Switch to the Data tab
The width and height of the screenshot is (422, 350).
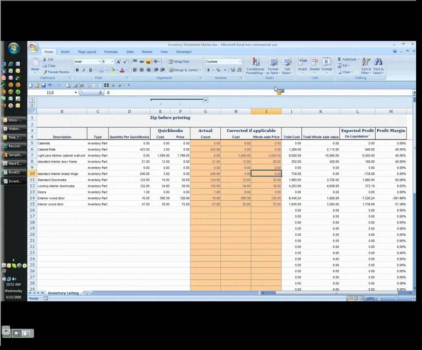[130, 52]
